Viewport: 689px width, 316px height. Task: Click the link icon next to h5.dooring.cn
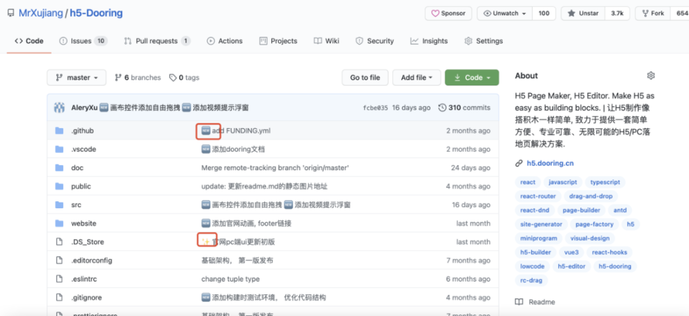coord(519,163)
